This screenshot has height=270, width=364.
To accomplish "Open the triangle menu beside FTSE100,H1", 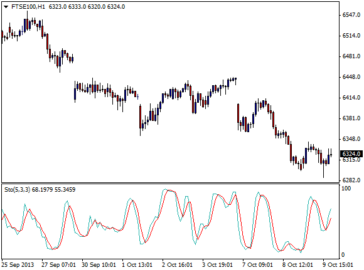I will click(6, 7).
